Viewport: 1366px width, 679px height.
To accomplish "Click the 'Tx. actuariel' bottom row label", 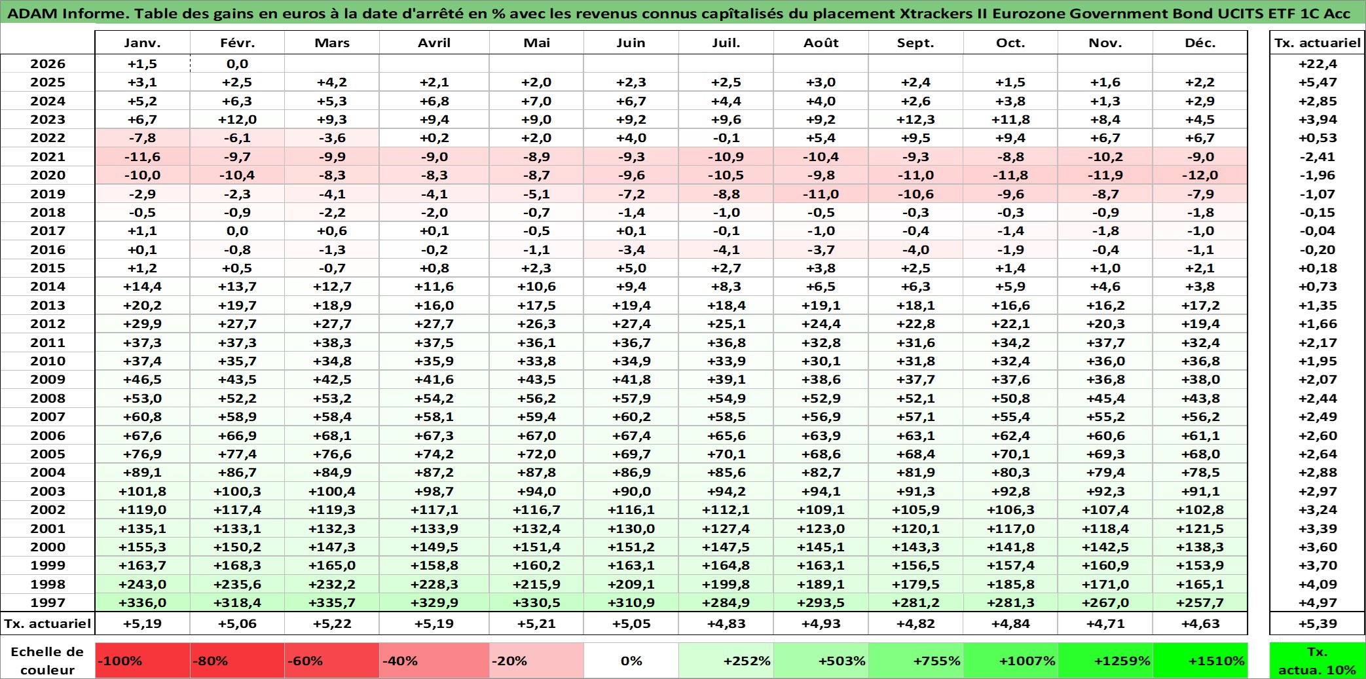I will 48,623.
